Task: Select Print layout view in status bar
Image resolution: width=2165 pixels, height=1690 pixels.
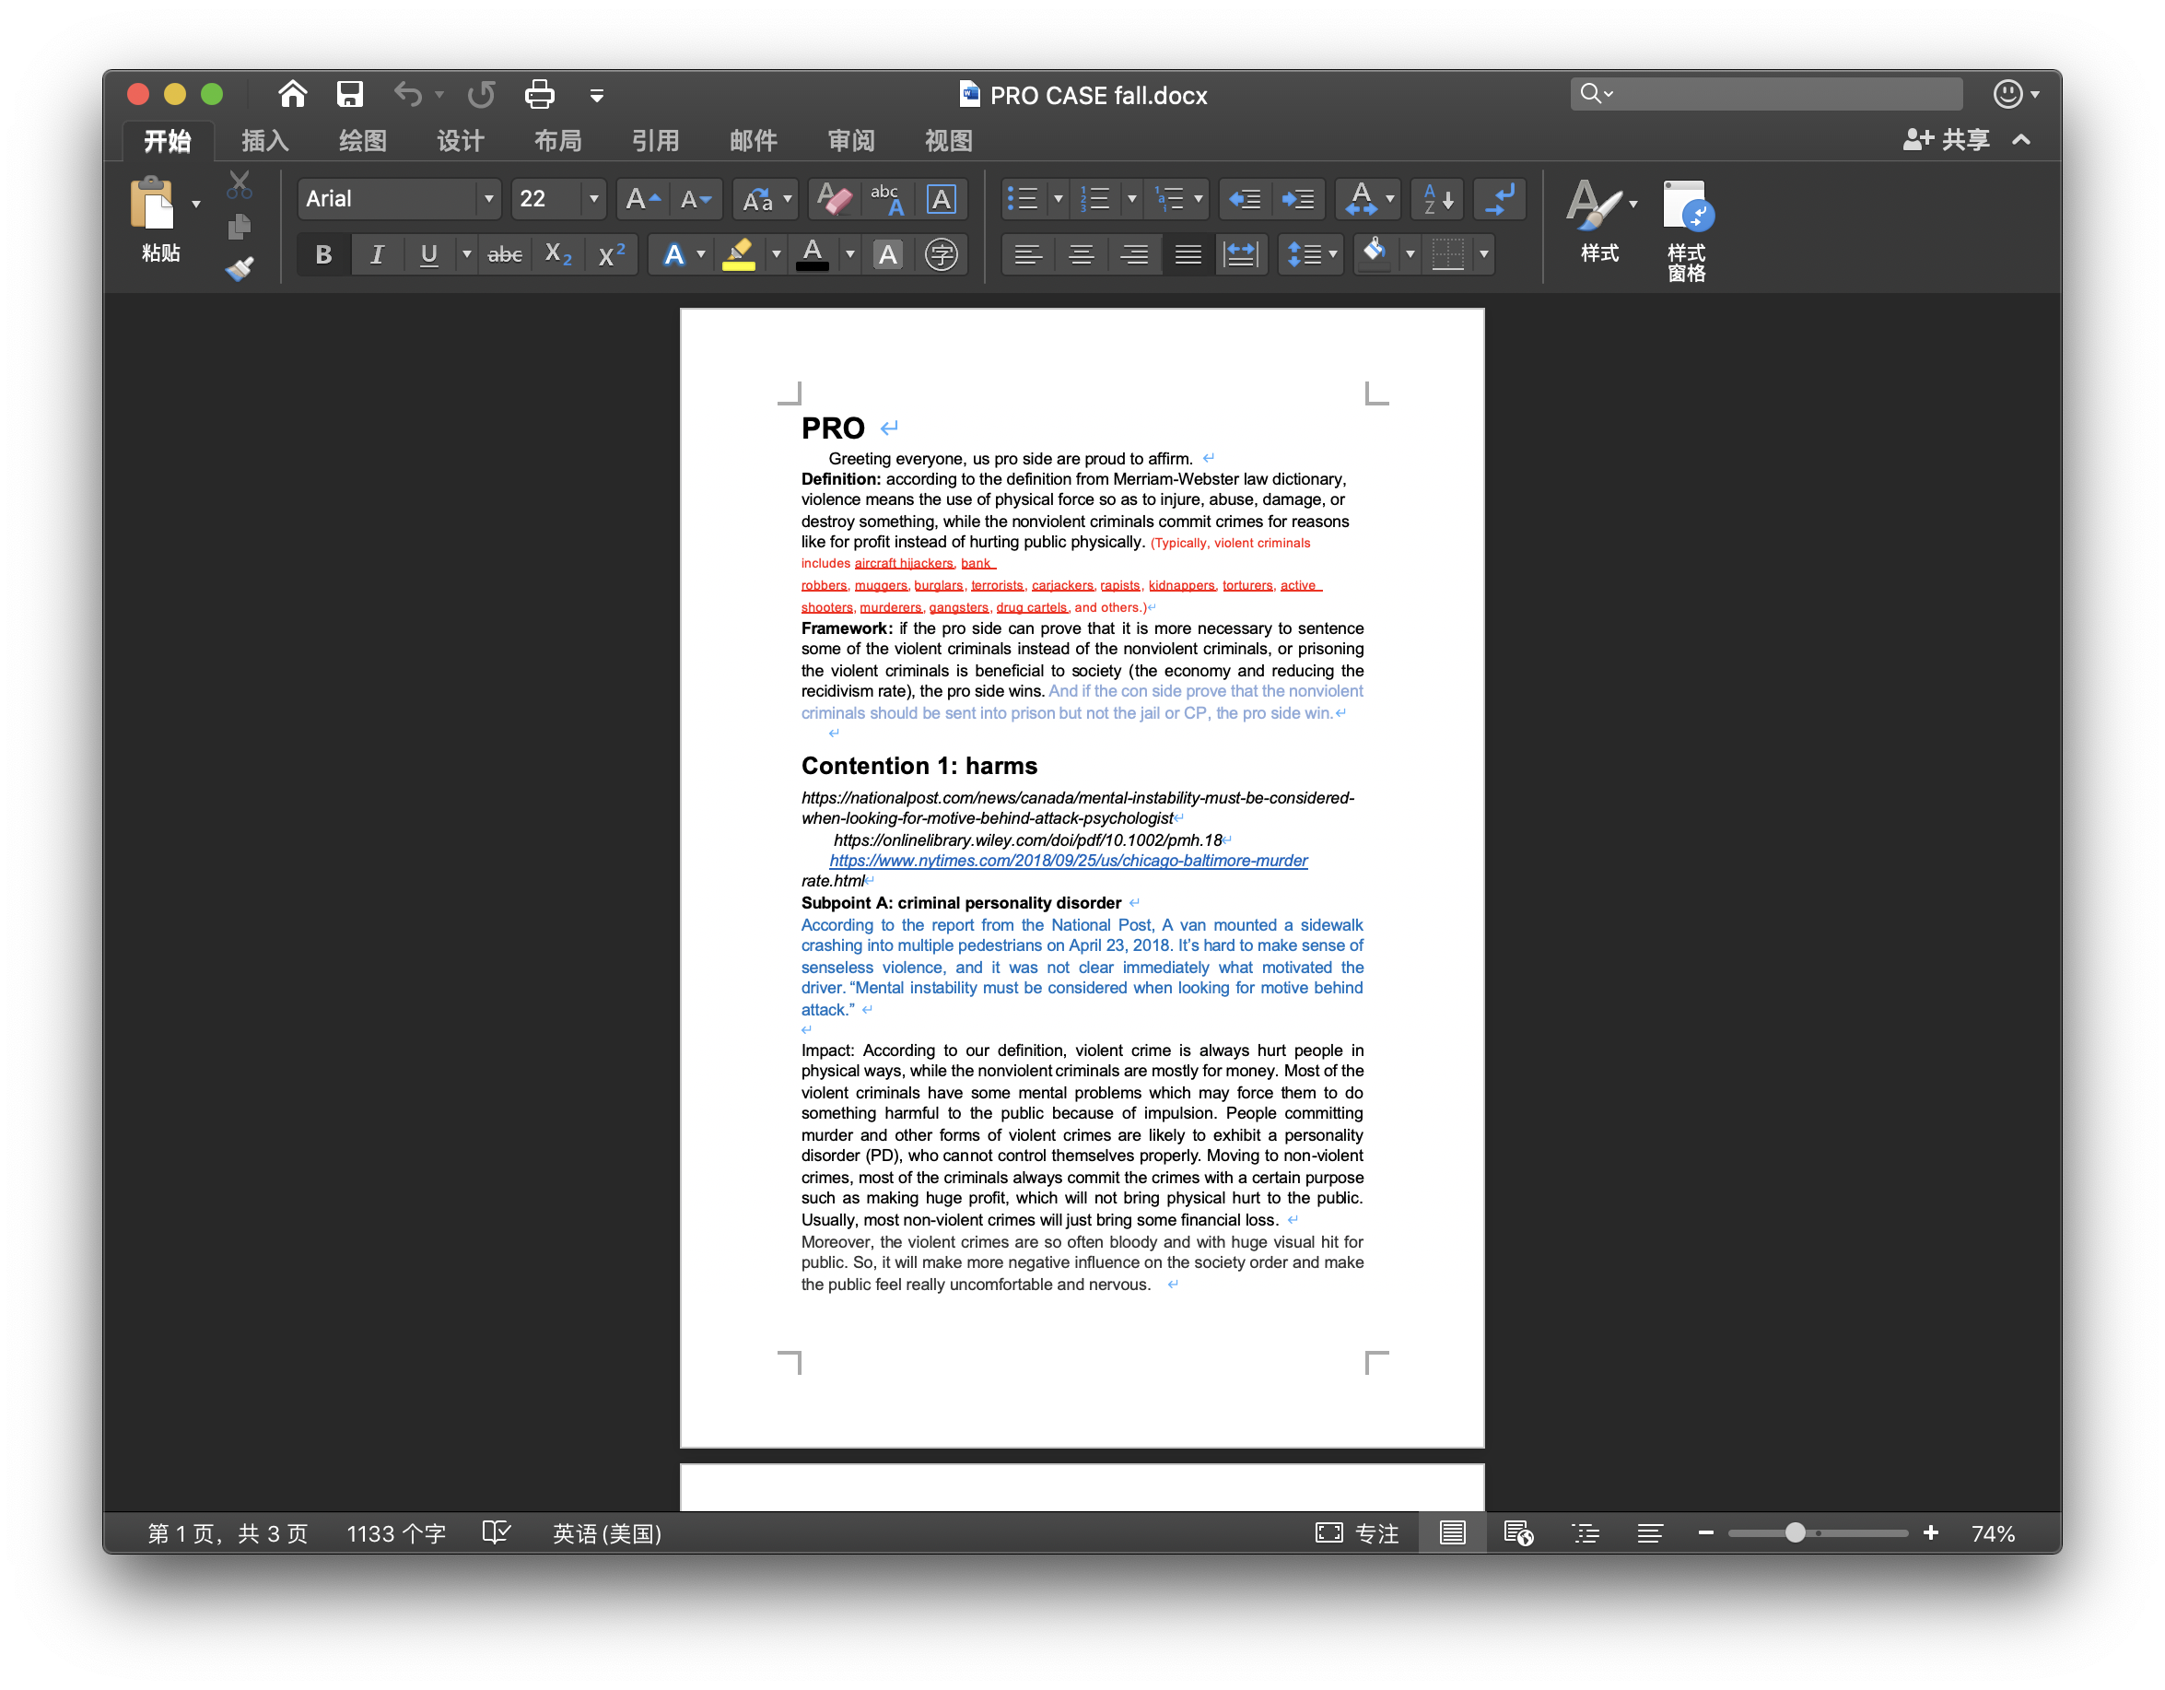Action: point(1452,1533)
